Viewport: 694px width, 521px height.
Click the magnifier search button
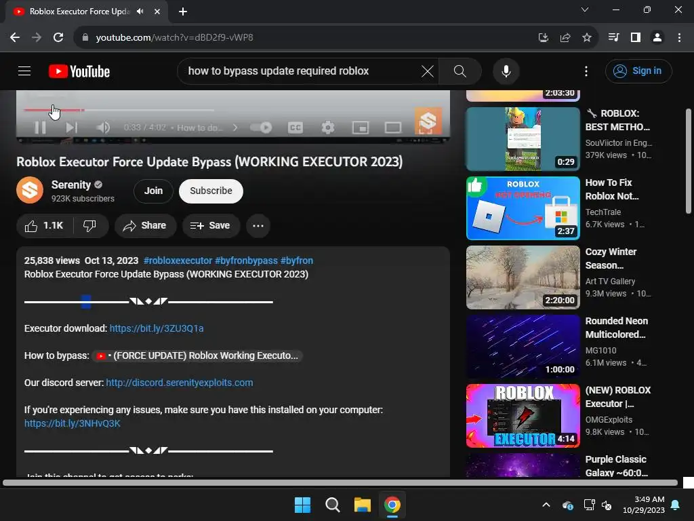(460, 71)
